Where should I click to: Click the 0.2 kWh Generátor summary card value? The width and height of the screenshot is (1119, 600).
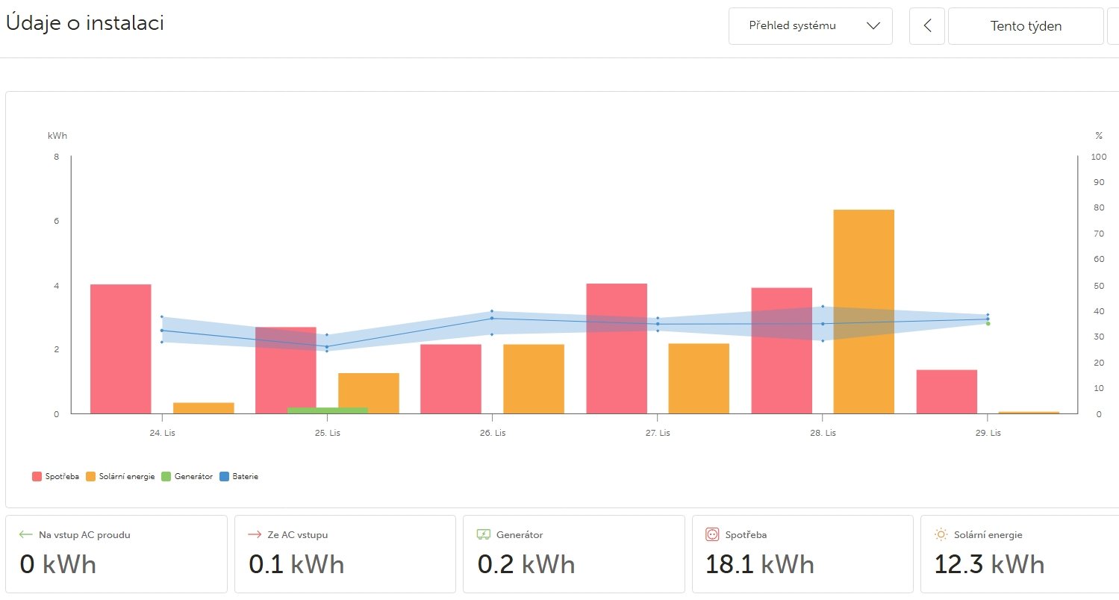click(526, 564)
